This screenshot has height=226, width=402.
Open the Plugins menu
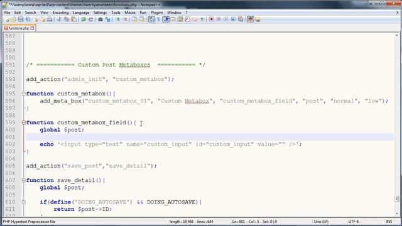156,13
